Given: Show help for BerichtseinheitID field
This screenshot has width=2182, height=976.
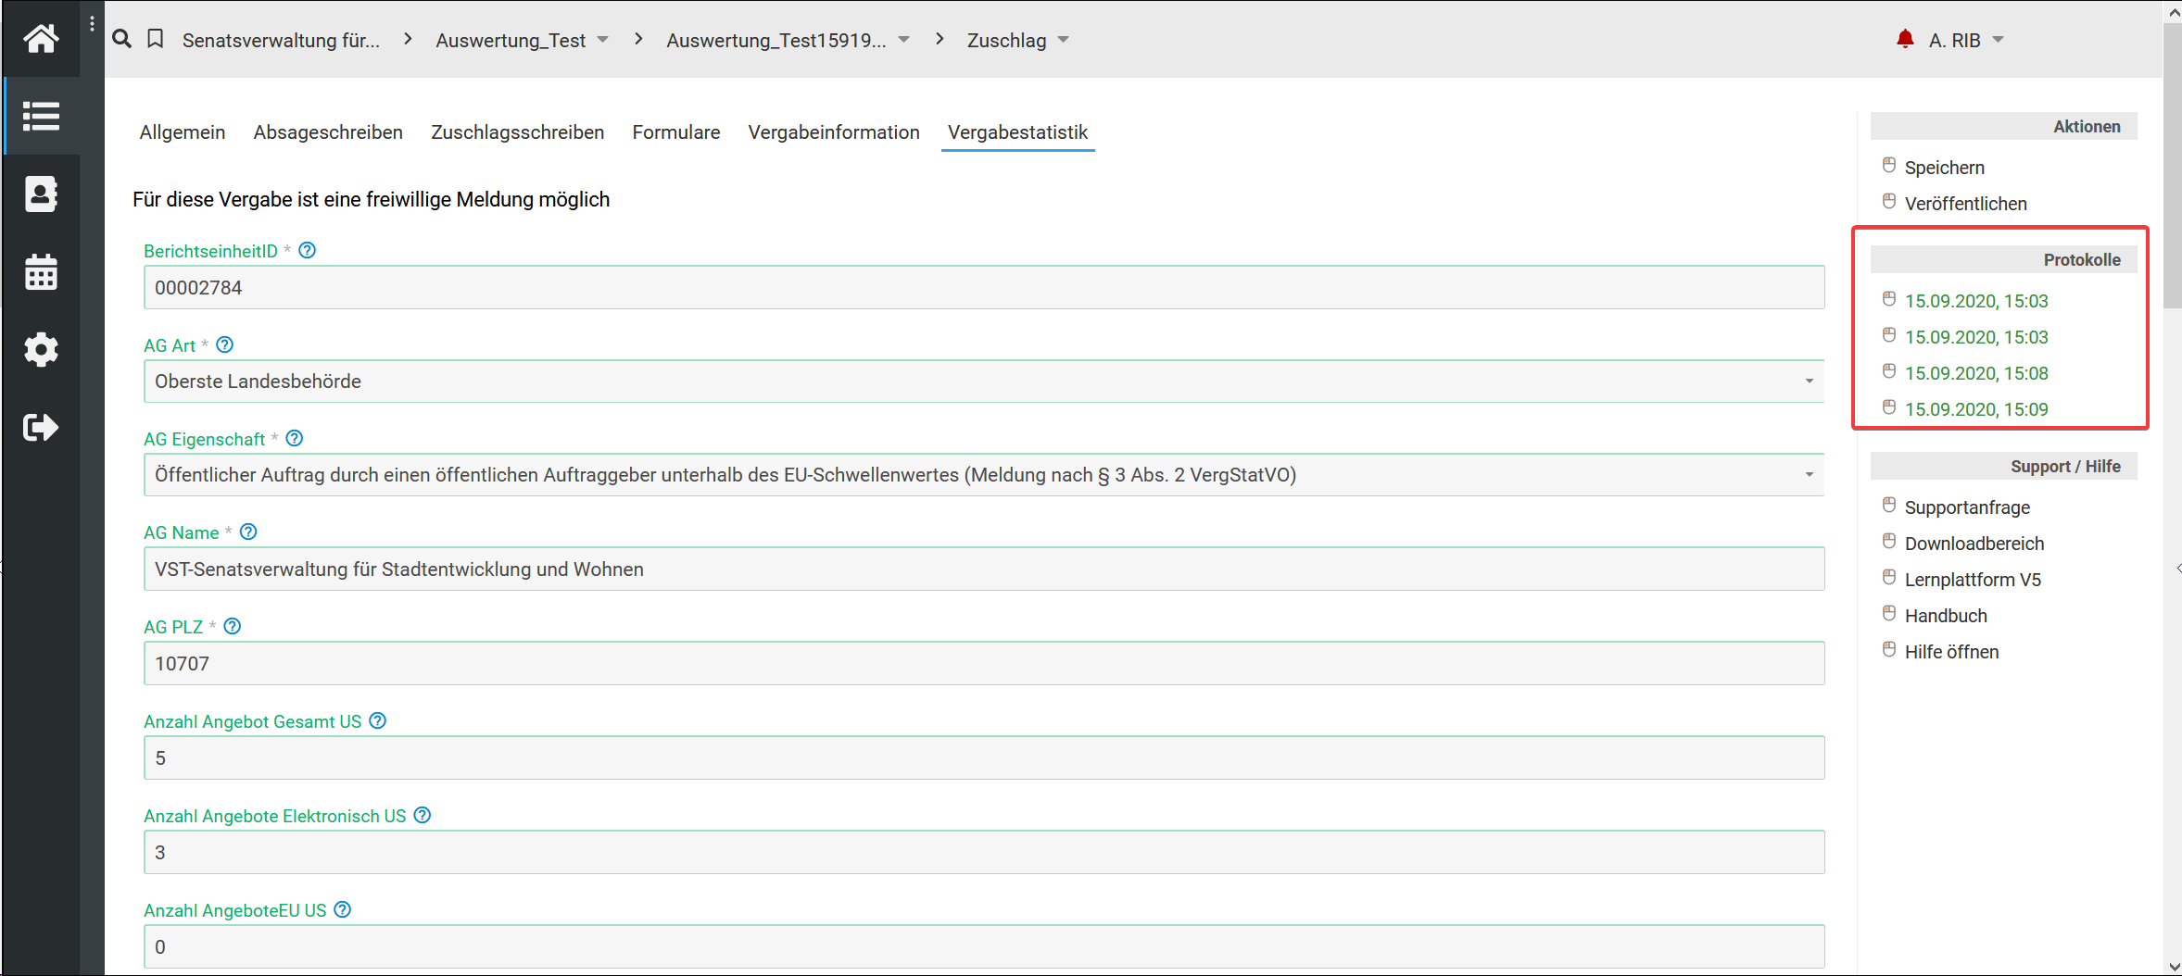Looking at the screenshot, I should (308, 250).
